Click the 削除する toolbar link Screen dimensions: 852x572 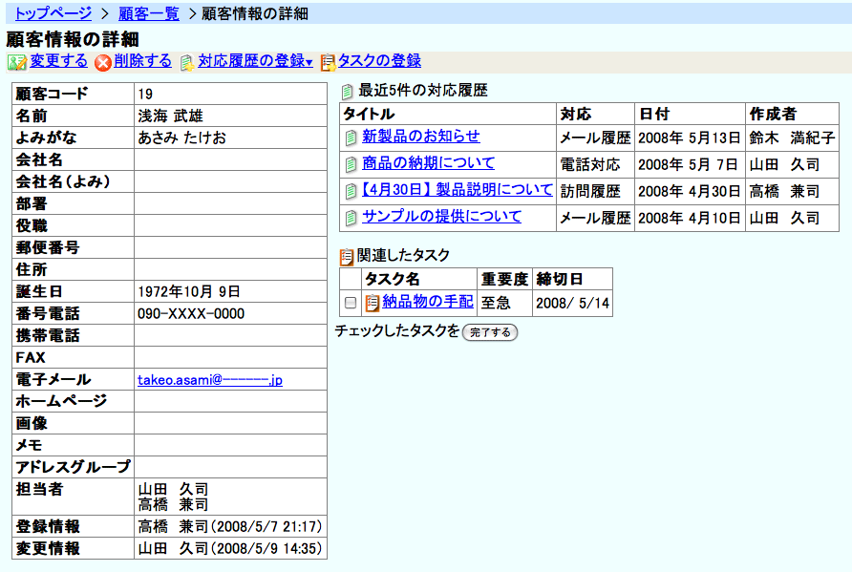coord(142,61)
